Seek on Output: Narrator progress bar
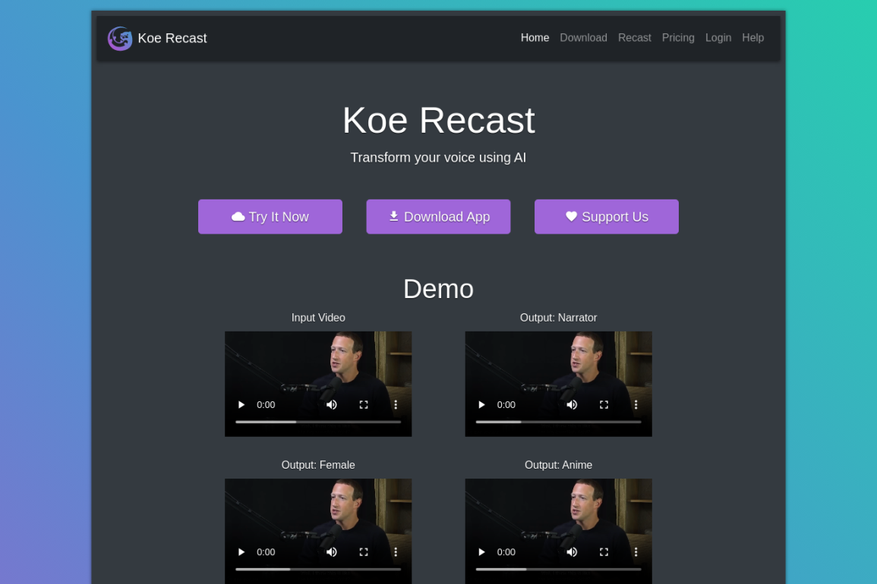Screen dimensions: 877x584 coord(558,422)
